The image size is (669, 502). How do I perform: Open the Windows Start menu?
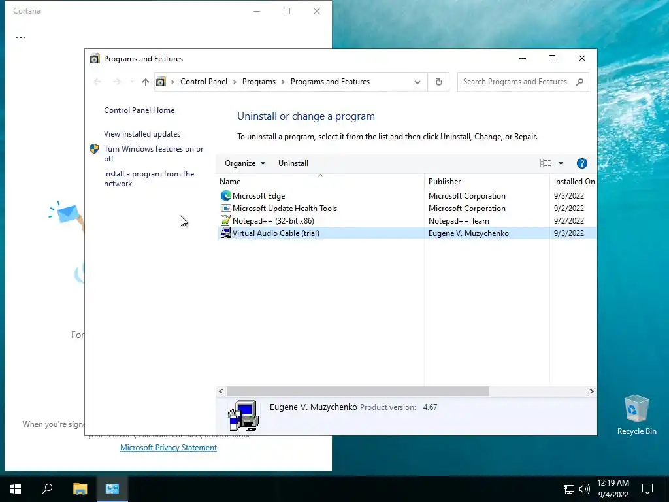16,489
